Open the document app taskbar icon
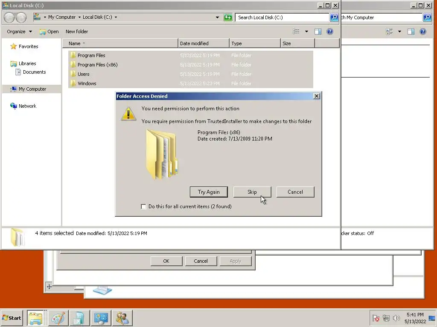Viewport: 437px width, 327px height. (x=79, y=318)
